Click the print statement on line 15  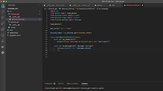coord(83,41)
